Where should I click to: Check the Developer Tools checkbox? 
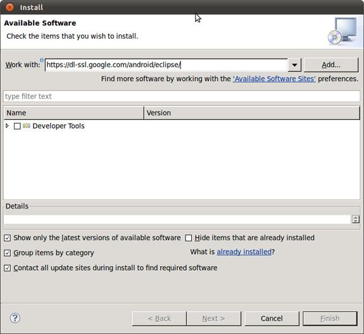17,126
